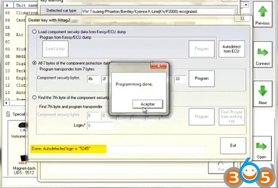This screenshot has height=188, width=278.
Task: Click the Next green down-arrow button
Action: [x=263, y=94]
